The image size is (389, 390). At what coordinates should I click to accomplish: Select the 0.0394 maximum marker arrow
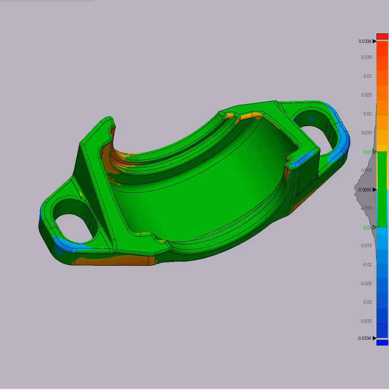tap(374, 41)
